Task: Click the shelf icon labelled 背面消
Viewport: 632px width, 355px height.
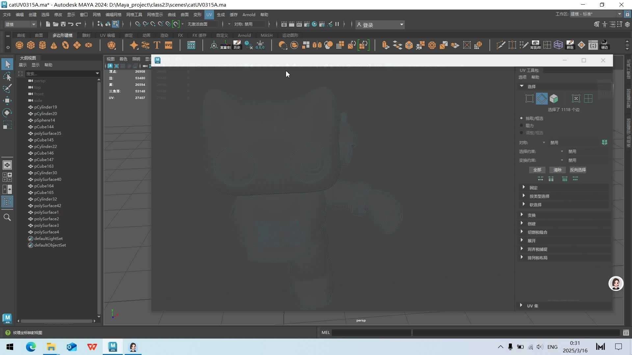Action: [x=536, y=45]
